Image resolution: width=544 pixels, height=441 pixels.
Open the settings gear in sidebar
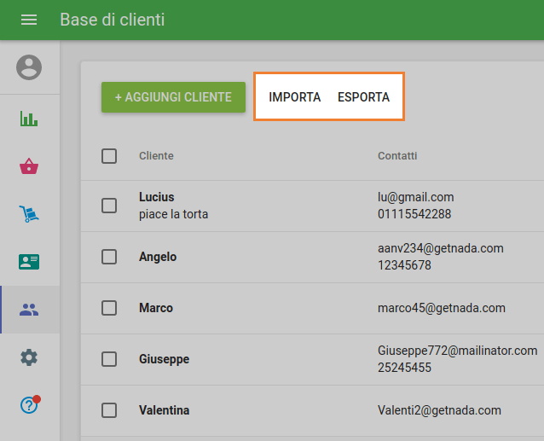(x=29, y=357)
